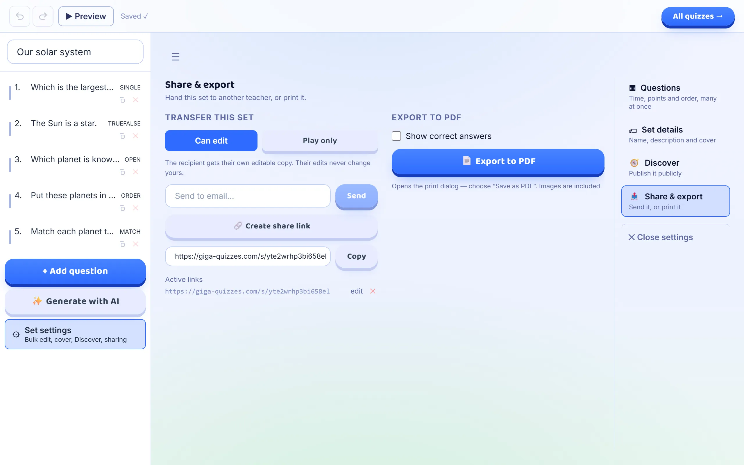
Task: Select the Share & export section
Action: coord(675,201)
